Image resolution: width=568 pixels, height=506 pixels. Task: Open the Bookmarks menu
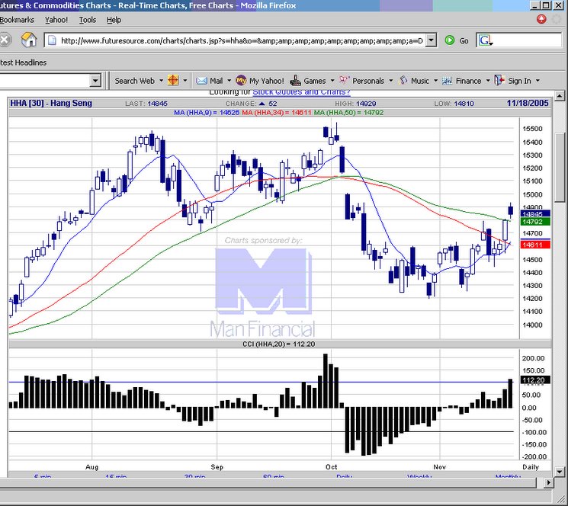click(17, 20)
